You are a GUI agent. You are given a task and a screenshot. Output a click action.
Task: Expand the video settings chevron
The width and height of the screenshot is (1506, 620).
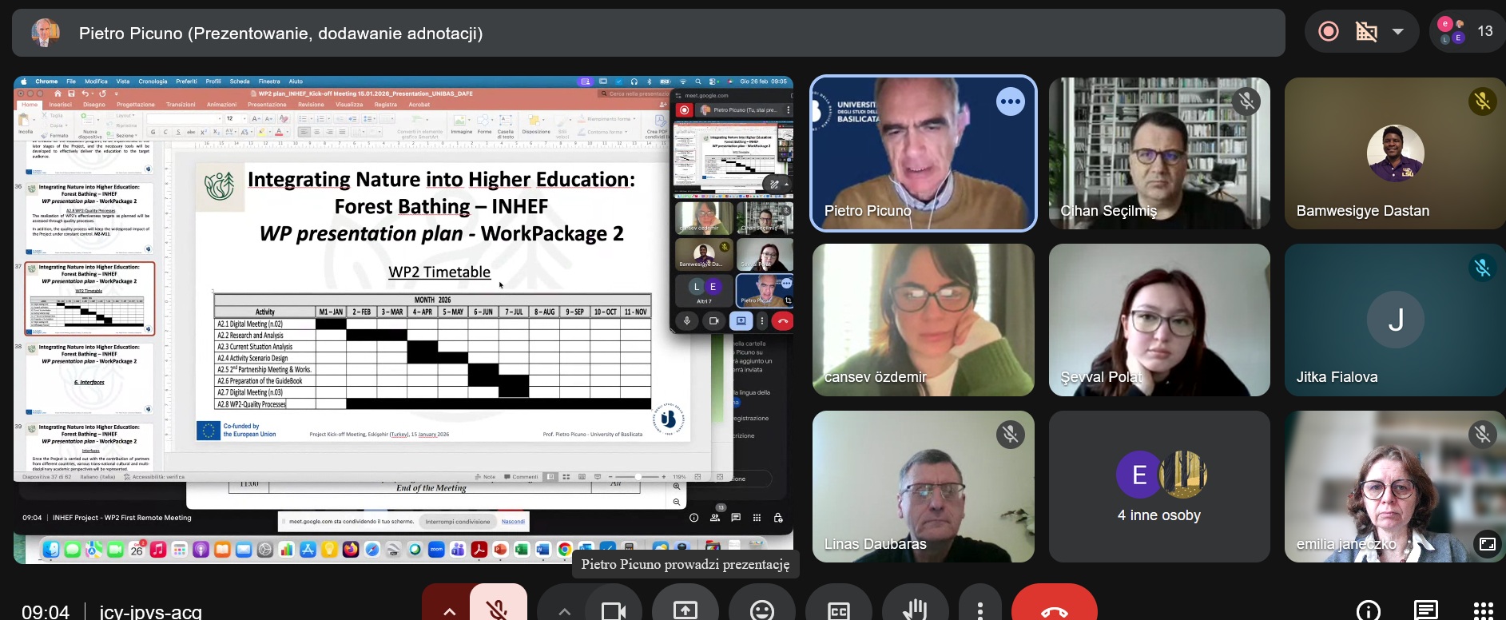tap(565, 610)
